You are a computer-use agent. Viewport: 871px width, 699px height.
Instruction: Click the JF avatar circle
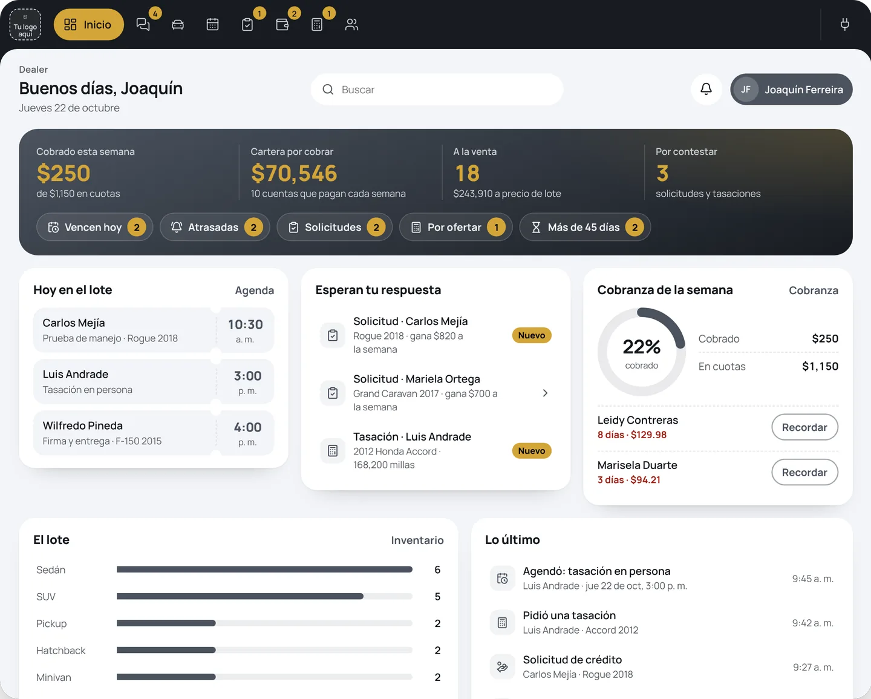point(746,90)
